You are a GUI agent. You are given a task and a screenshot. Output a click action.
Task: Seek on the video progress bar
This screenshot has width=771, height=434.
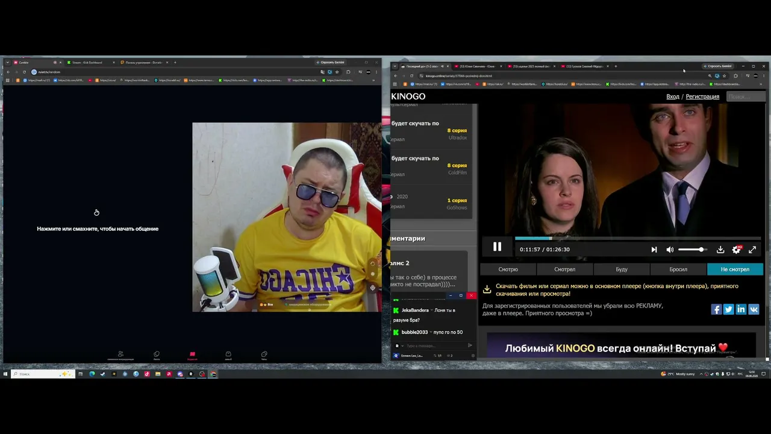point(638,239)
